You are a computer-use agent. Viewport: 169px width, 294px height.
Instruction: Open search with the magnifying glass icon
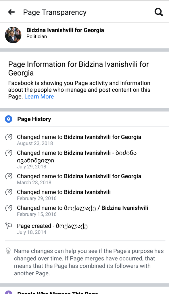pos(159,12)
